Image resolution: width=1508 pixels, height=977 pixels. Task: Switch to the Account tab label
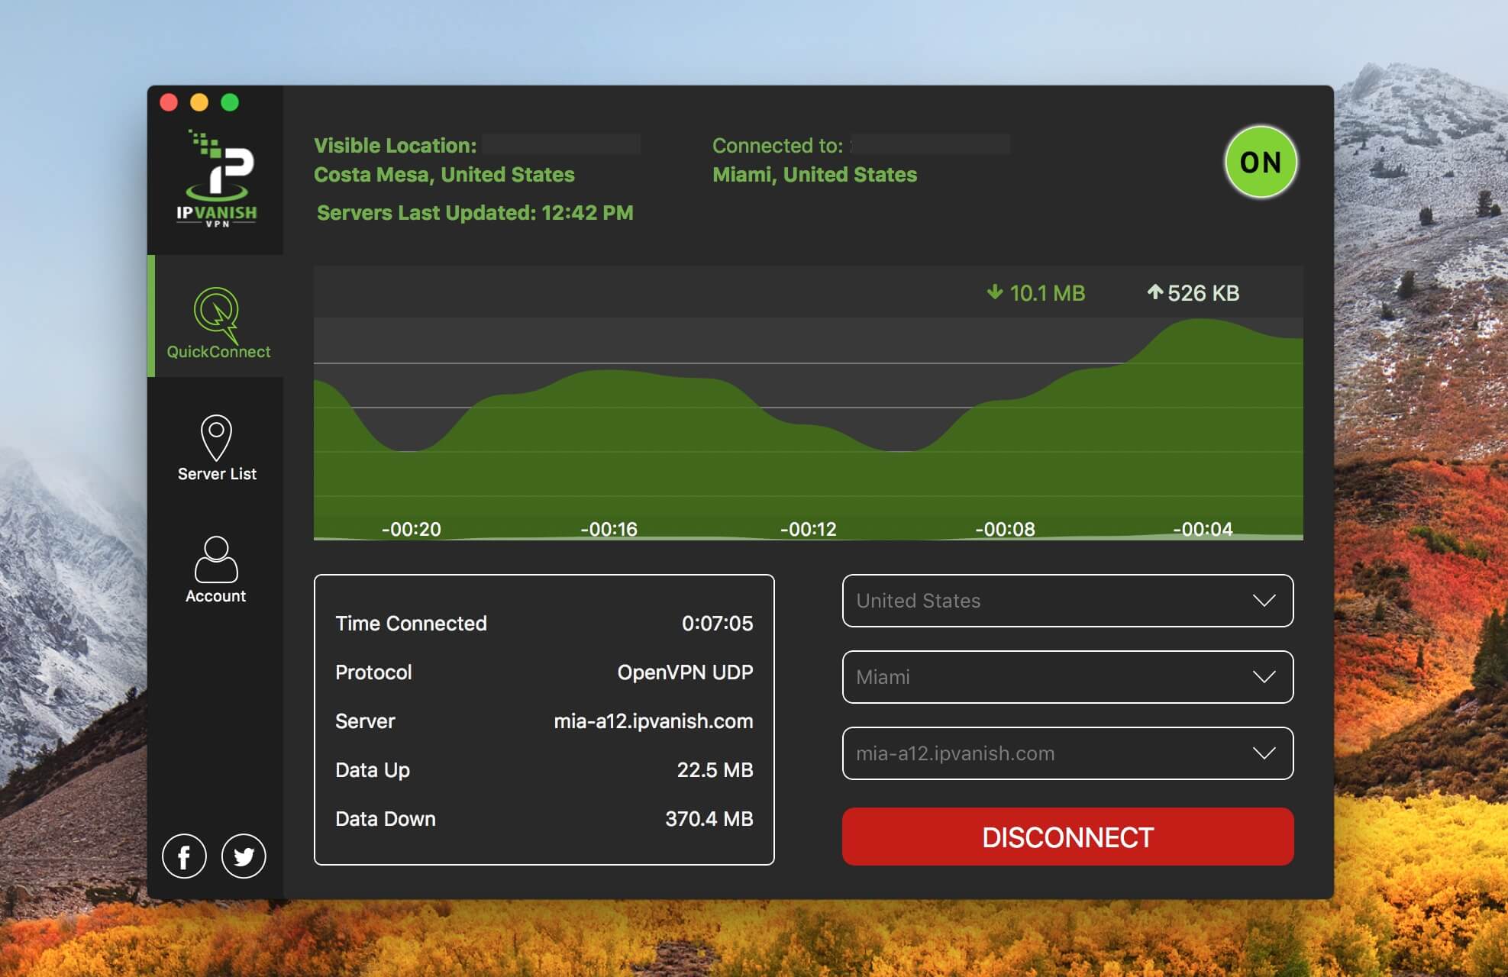pos(216,596)
